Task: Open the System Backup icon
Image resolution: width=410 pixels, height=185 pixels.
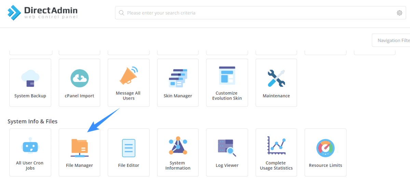Action: click(30, 78)
